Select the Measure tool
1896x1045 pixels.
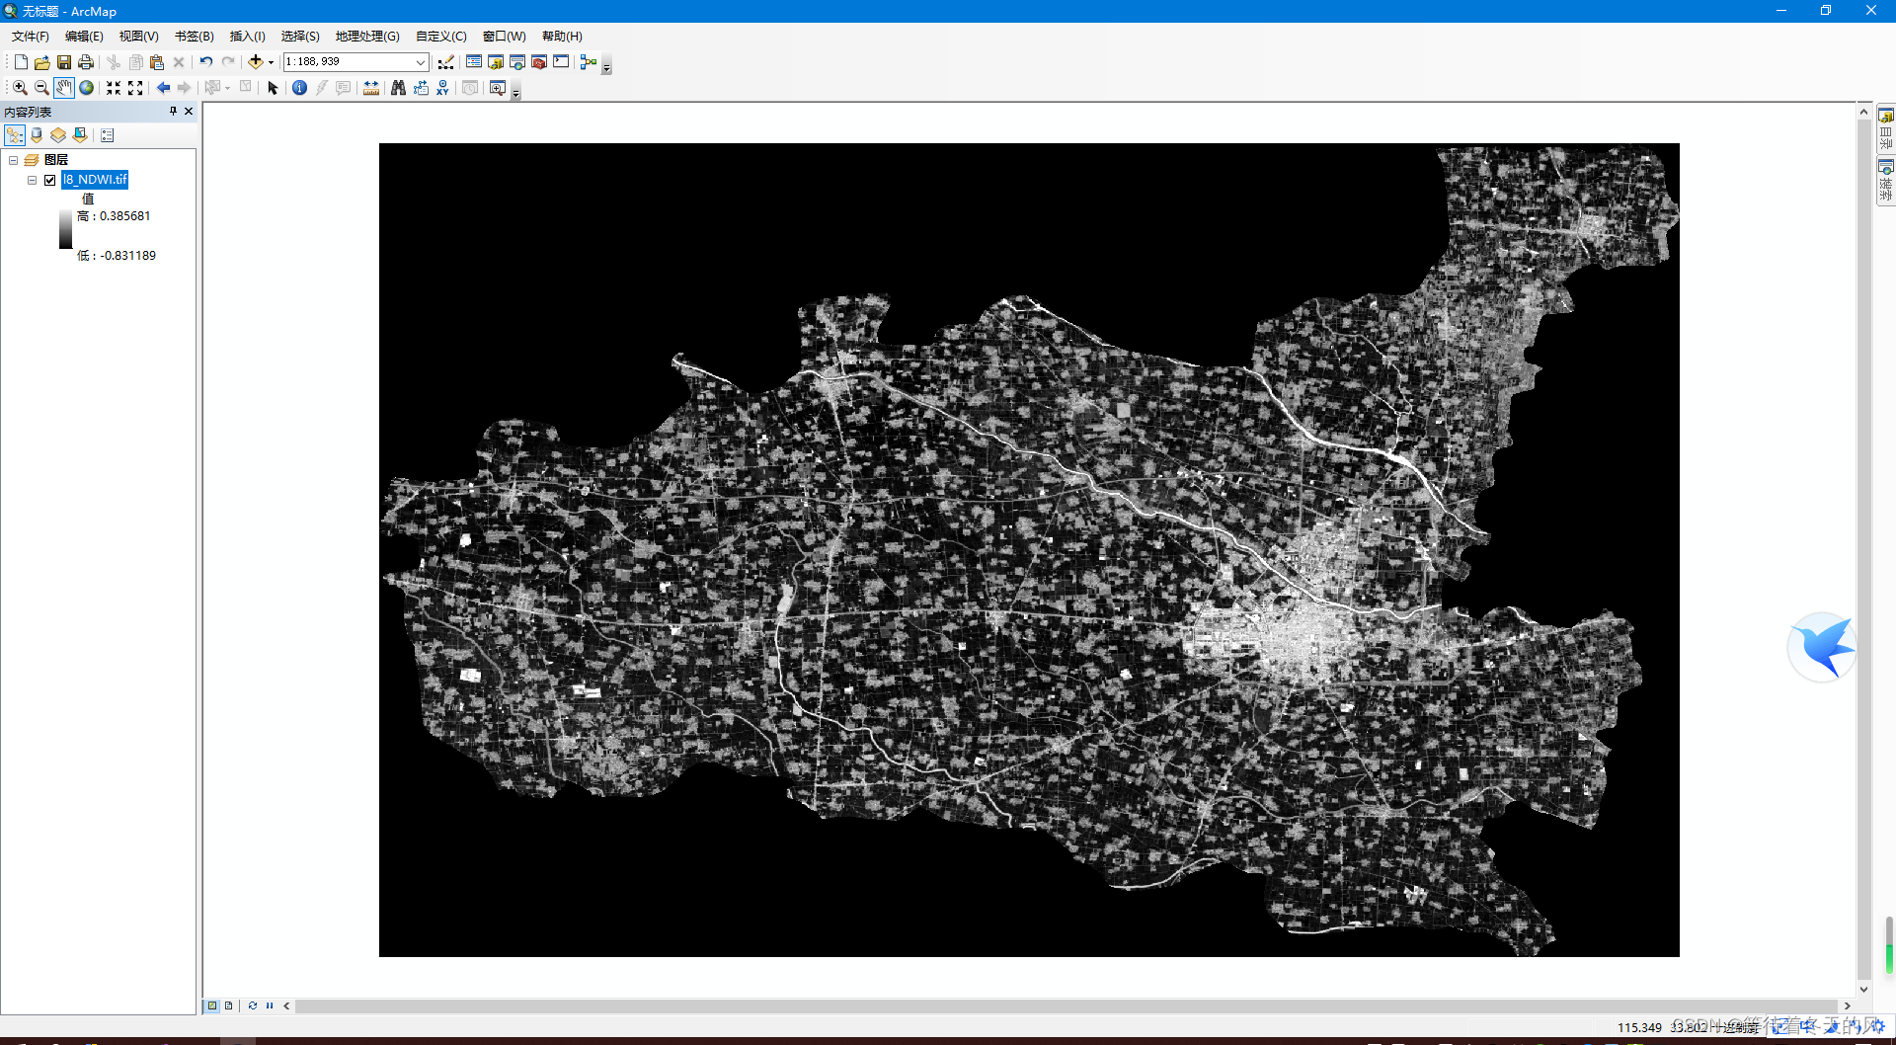[x=370, y=87]
